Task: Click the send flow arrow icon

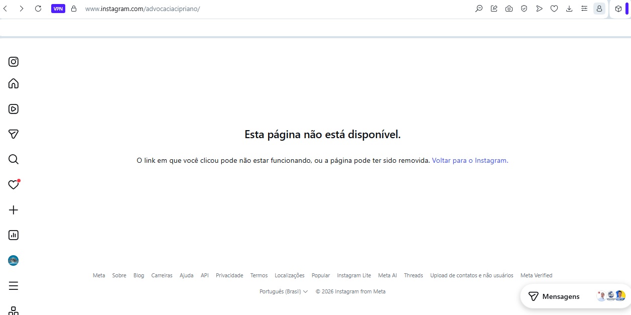Action: (x=539, y=9)
